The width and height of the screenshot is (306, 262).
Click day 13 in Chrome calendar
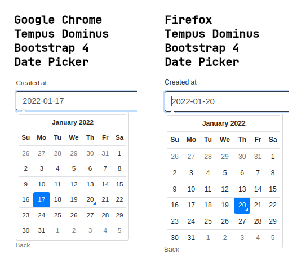tap(90, 184)
